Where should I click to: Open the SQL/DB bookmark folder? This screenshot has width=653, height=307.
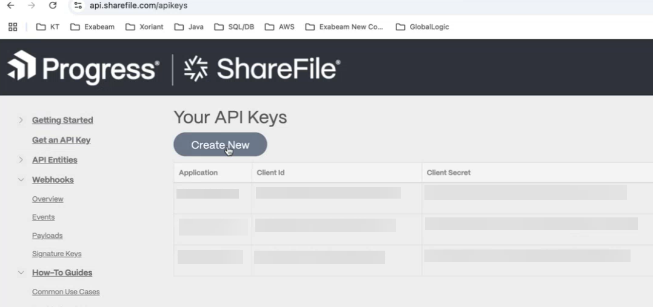tap(234, 27)
